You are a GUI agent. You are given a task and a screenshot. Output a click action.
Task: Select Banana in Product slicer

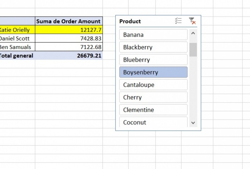point(153,35)
